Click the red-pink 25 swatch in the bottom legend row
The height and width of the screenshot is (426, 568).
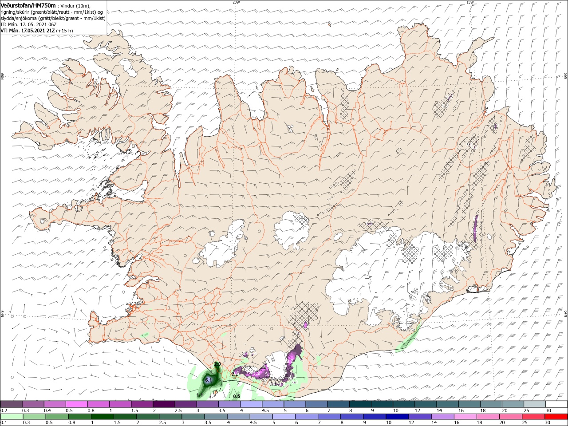click(533, 417)
